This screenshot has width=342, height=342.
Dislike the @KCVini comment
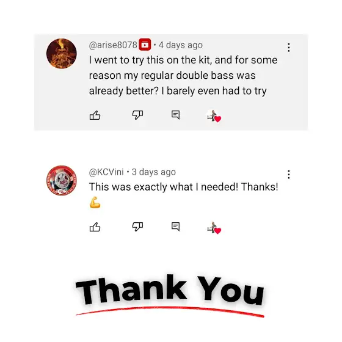click(x=137, y=227)
